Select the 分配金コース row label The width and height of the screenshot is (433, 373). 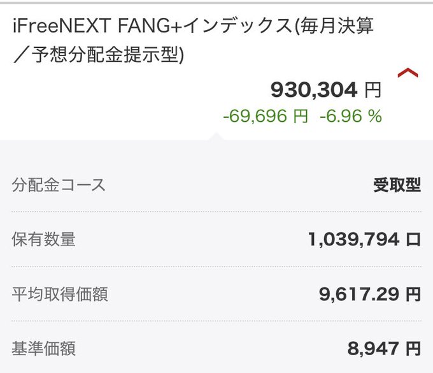pos(59,186)
